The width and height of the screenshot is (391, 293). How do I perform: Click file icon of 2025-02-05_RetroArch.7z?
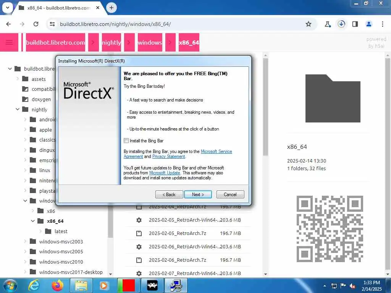(139, 233)
